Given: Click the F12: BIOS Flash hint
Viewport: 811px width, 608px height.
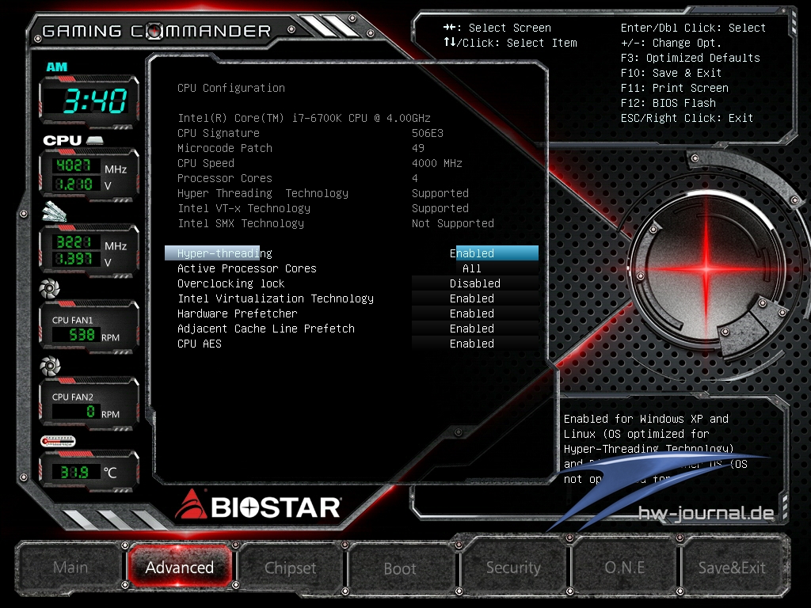Looking at the screenshot, I should 668,103.
